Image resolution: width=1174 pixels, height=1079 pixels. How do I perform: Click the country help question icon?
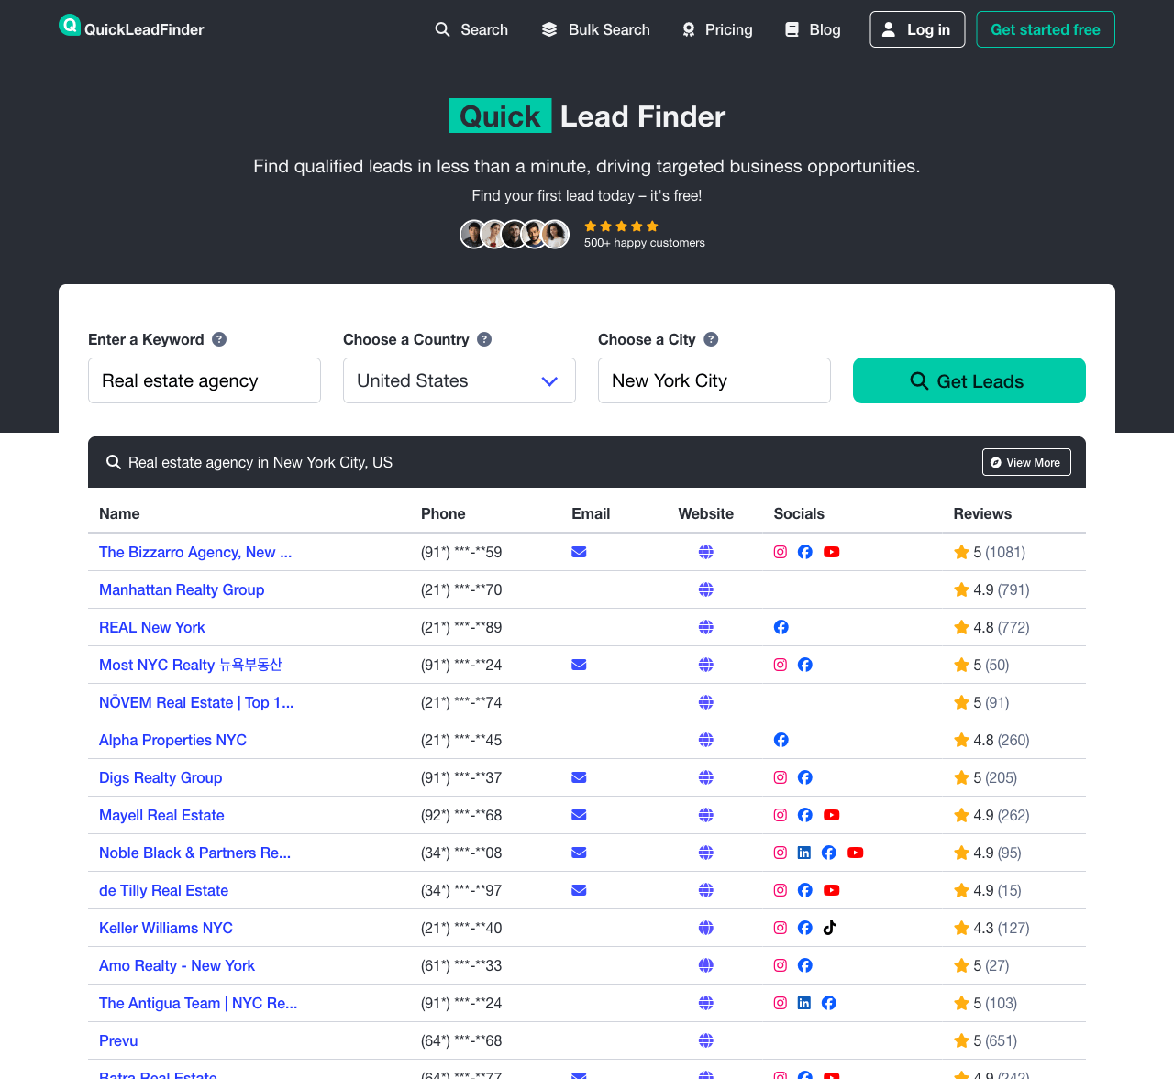[x=484, y=339]
